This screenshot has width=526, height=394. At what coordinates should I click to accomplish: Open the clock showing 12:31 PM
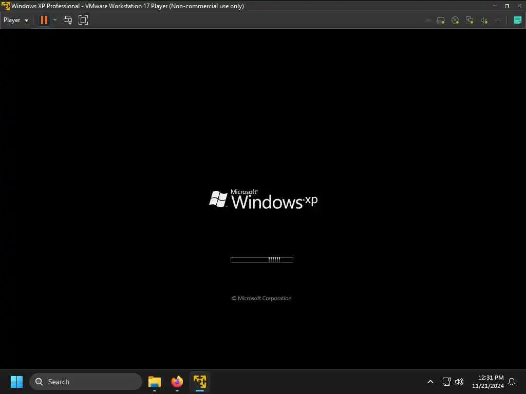(x=488, y=382)
